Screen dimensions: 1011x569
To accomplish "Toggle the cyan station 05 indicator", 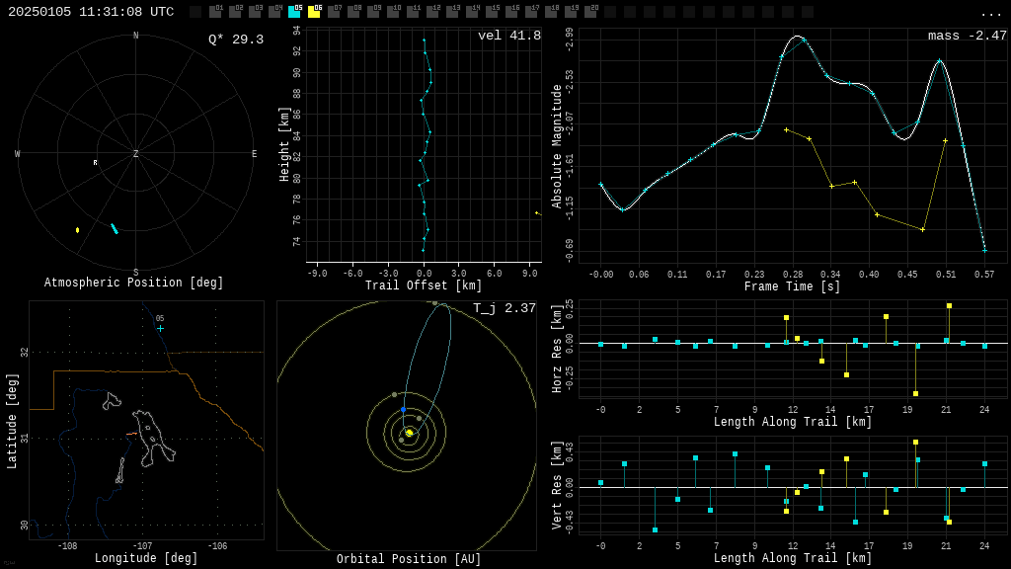I will coord(294,12).
